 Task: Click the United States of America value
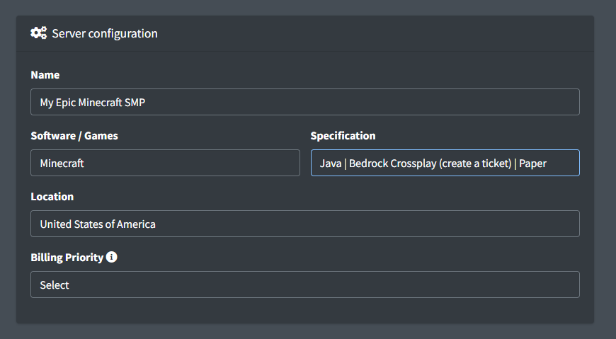pyautogui.click(x=98, y=224)
